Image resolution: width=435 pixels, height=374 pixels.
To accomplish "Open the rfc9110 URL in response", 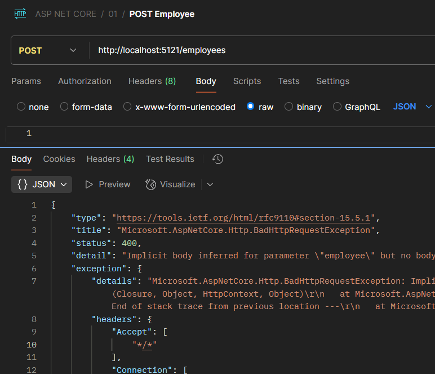I will 244,218.
